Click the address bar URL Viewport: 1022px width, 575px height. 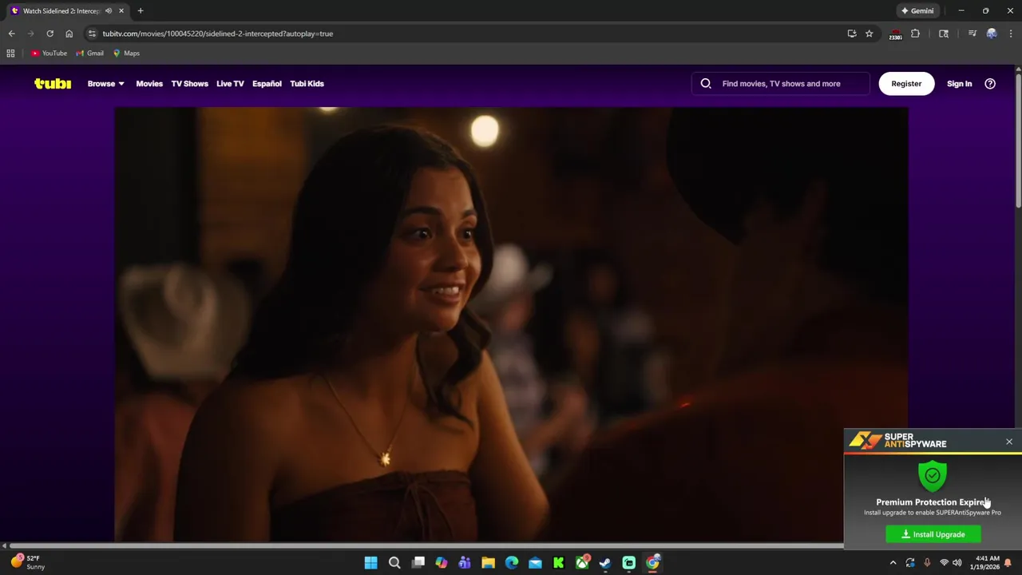click(x=218, y=34)
